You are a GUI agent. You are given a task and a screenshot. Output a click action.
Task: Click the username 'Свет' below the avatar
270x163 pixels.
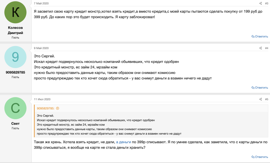point(15,123)
